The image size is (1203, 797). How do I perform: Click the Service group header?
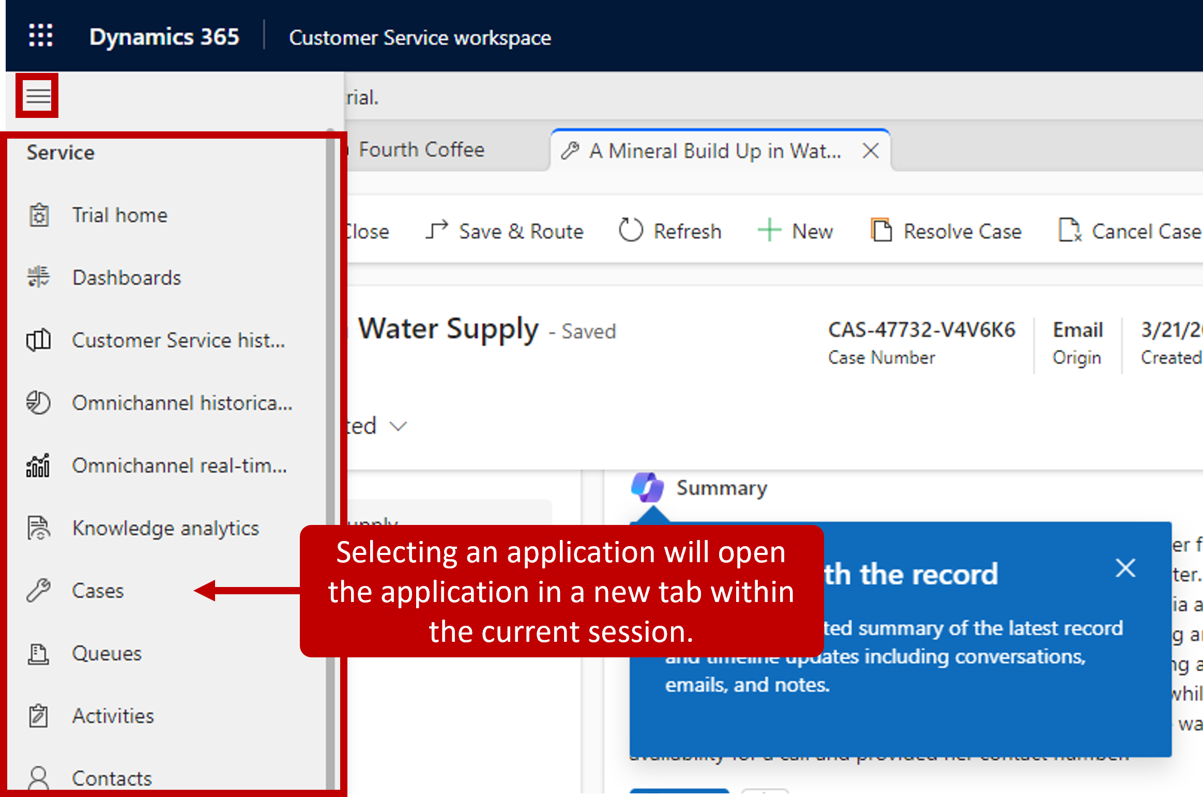(60, 153)
